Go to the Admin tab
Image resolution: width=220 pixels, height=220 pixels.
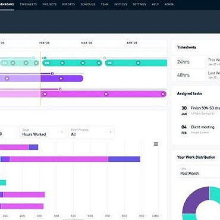click(x=169, y=4)
